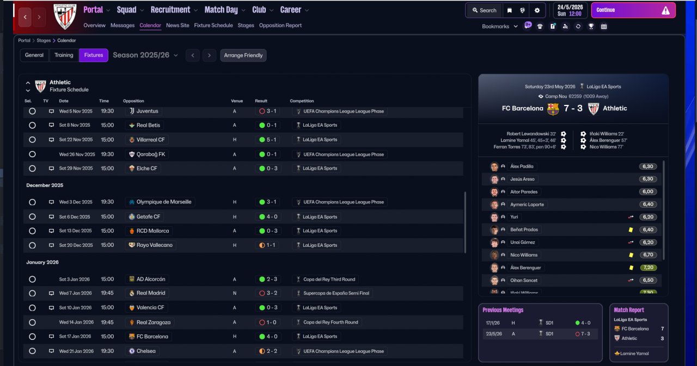Click the Athletic crest in match summary
The width and height of the screenshot is (697, 366).
pos(593,108)
